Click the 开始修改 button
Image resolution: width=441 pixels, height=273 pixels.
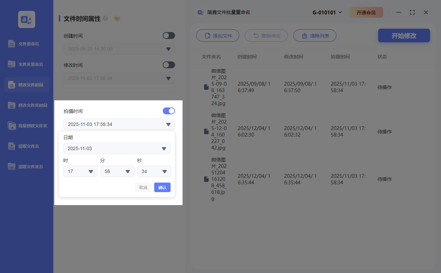pyautogui.click(x=404, y=35)
